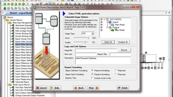
Task: Click the main window scrollbar up arrow
Action: tap(170, 17)
